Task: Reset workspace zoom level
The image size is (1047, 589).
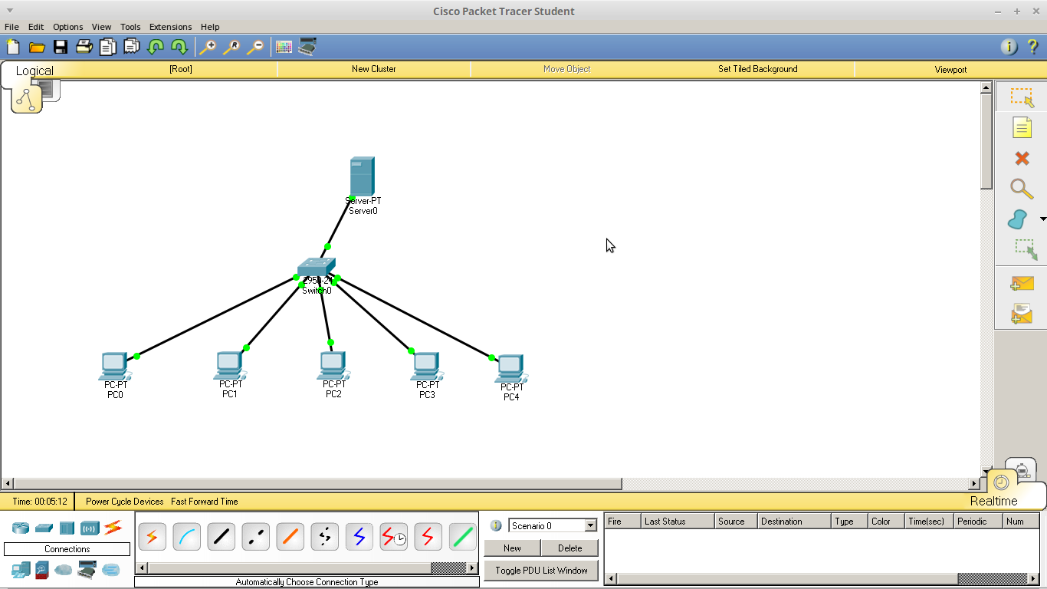Action: (231, 47)
